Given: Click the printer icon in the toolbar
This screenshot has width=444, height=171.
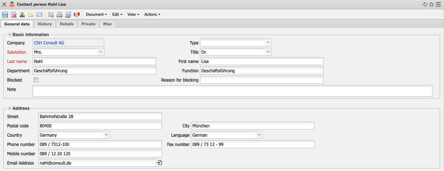Looking at the screenshot, I should (x=59, y=15).
